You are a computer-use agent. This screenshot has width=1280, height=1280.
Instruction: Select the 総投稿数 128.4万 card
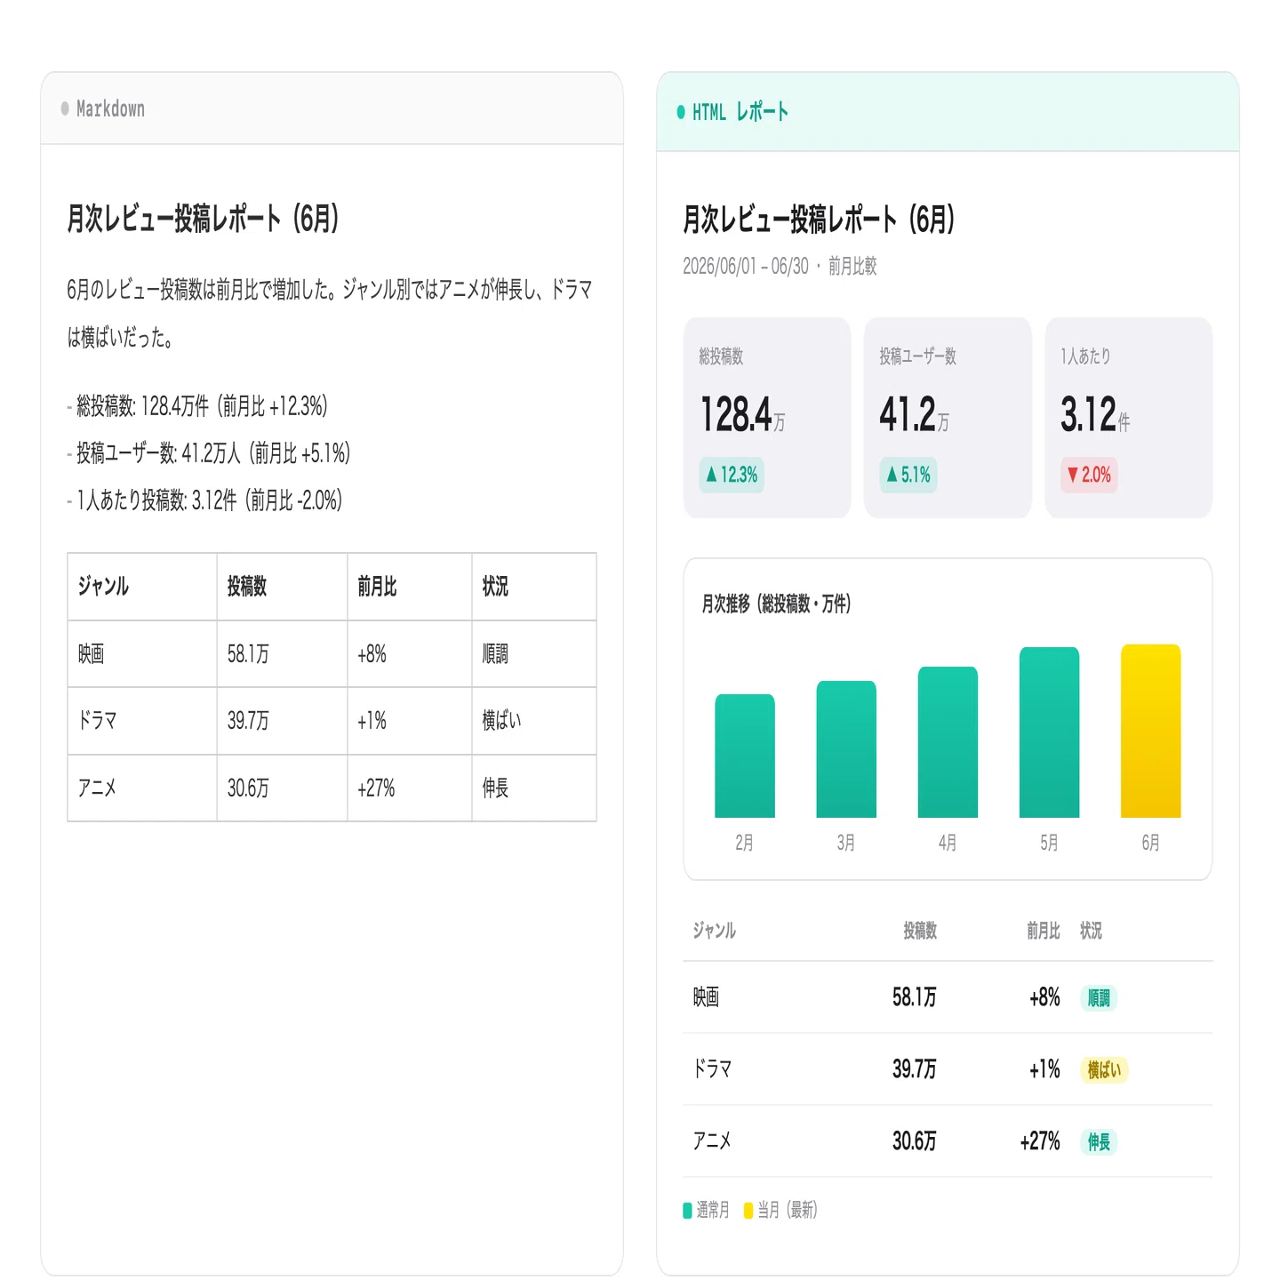coord(767,418)
